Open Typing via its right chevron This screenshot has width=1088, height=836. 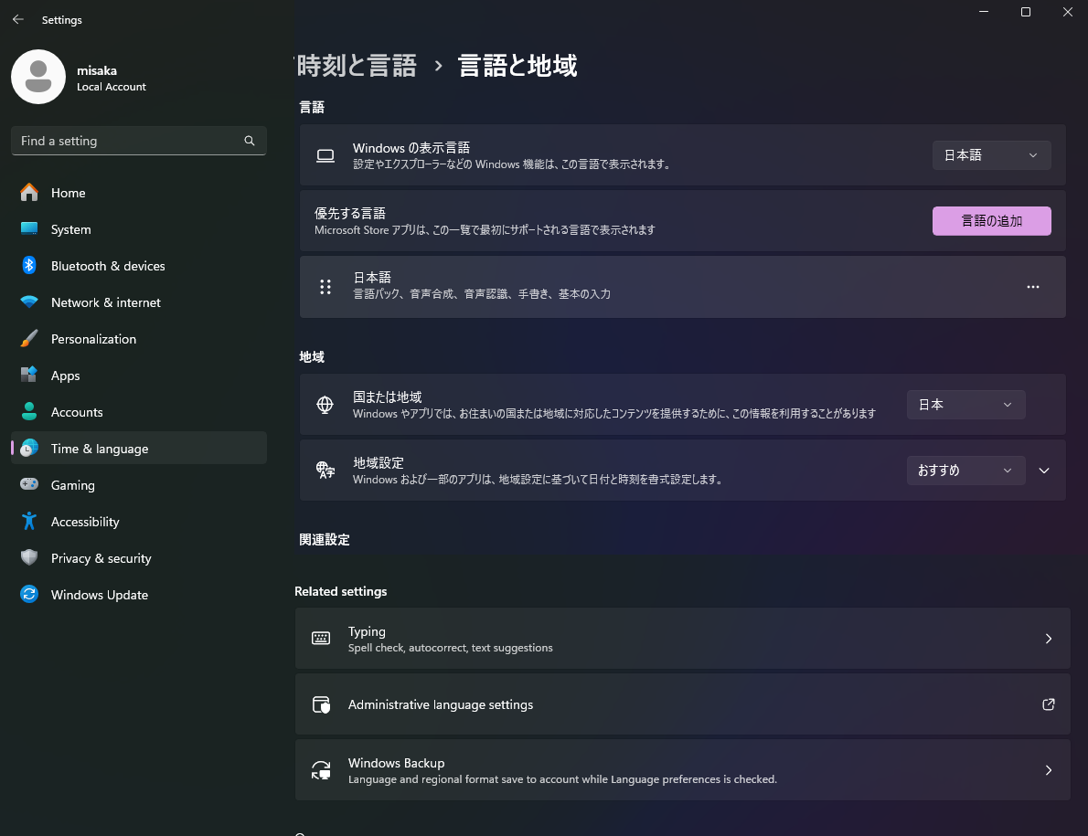(x=1049, y=639)
